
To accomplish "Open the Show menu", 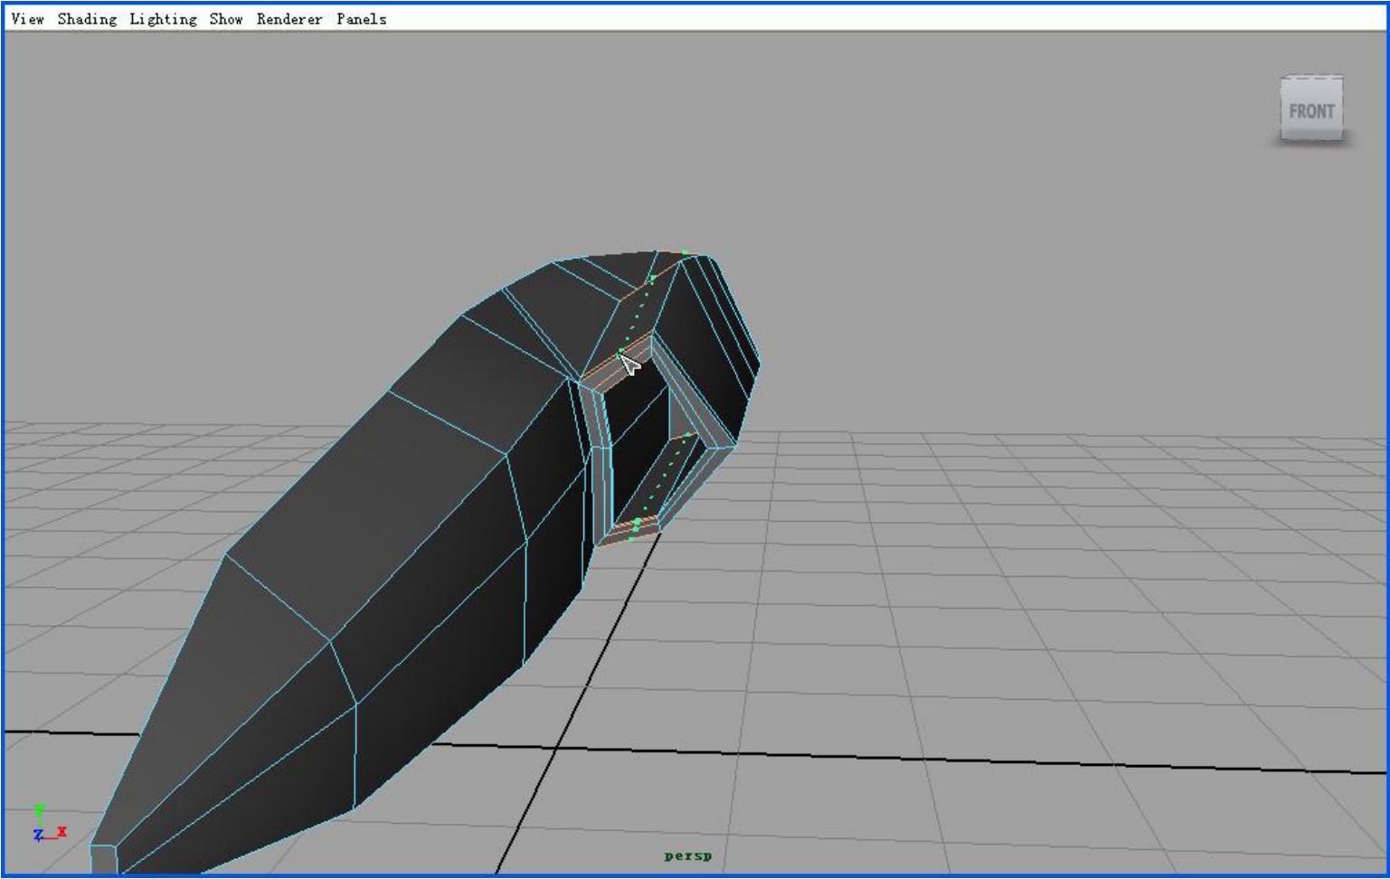I will 226,19.
